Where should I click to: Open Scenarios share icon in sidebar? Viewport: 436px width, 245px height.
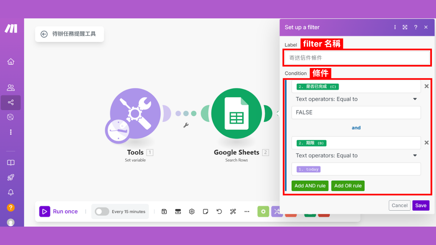coord(11,102)
